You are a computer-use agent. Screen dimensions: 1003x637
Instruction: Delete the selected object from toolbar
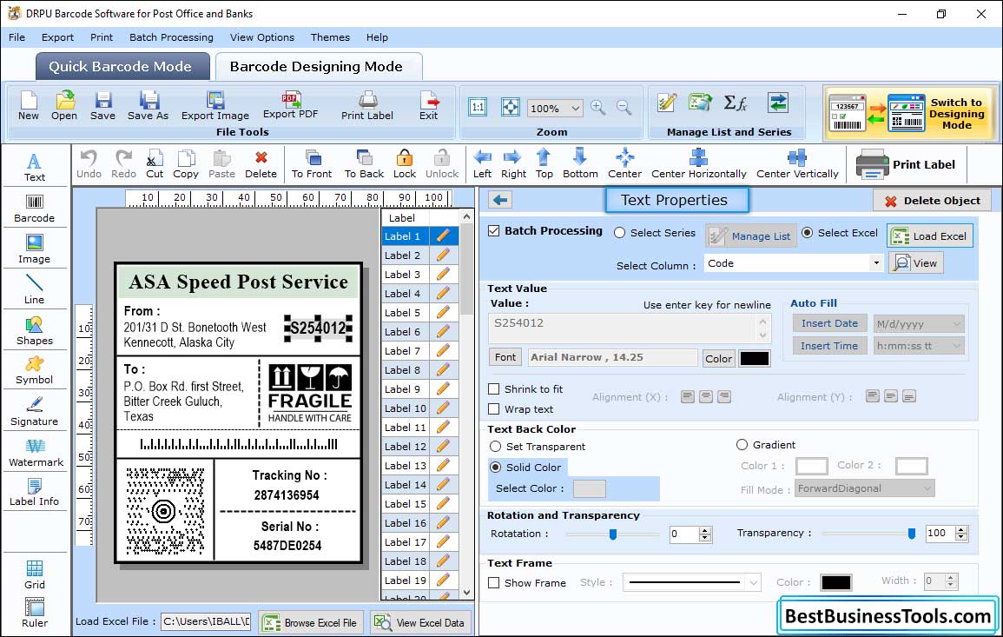pos(261,164)
